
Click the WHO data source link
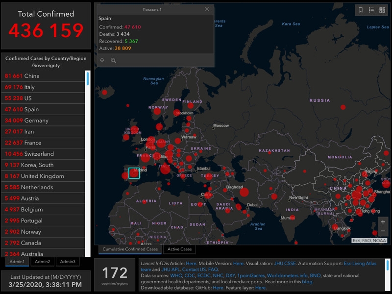click(176, 275)
